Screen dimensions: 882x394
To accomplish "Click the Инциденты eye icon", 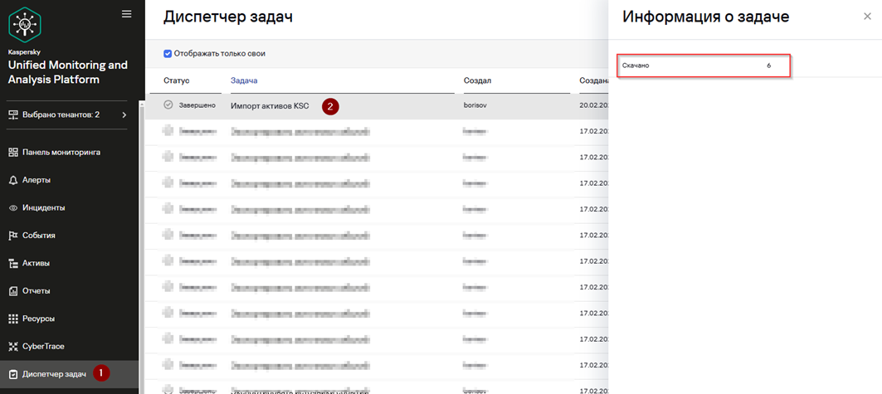I will 14,208.
